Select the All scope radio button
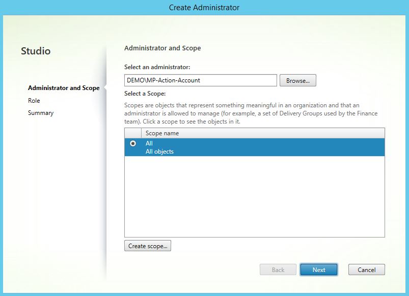Screen dimensions: 409x296 [133, 144]
